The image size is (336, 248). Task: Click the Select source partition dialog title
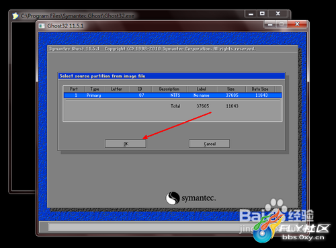[x=102, y=76]
